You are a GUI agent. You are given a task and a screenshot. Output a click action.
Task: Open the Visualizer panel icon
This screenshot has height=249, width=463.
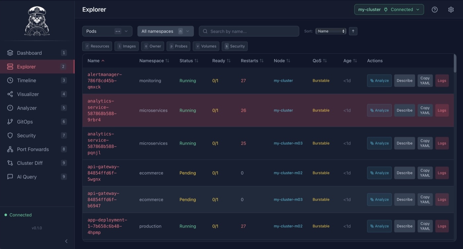[10, 94]
